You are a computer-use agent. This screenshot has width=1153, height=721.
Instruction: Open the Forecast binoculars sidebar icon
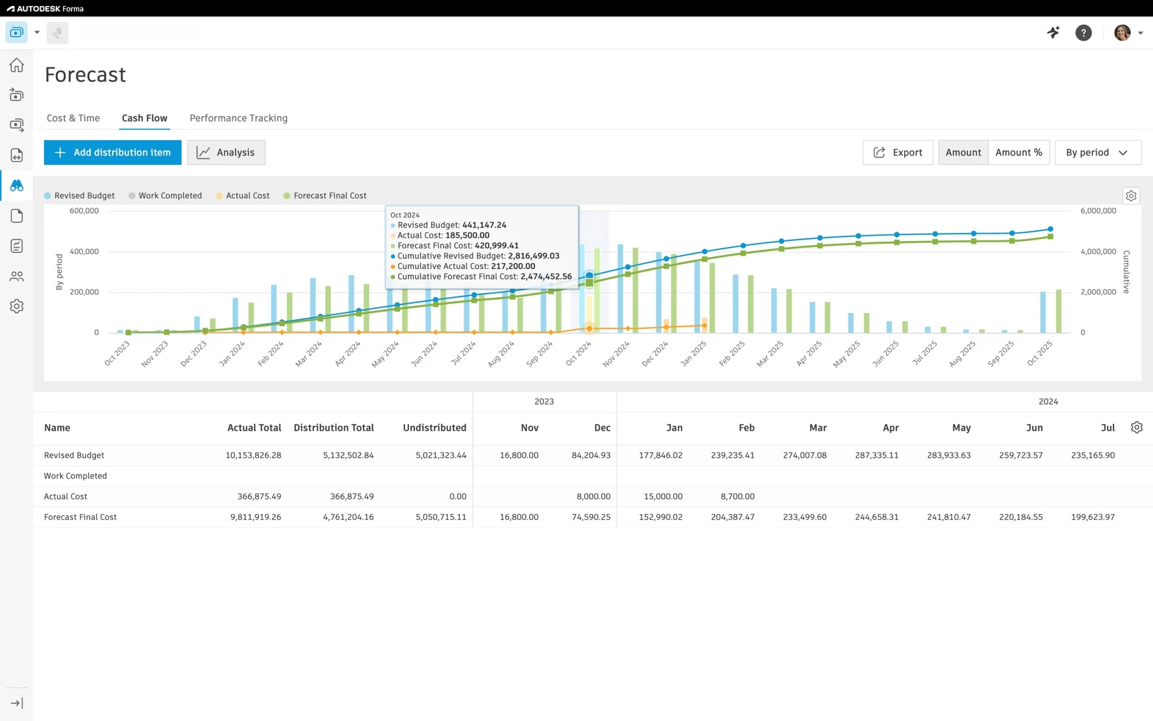(17, 186)
